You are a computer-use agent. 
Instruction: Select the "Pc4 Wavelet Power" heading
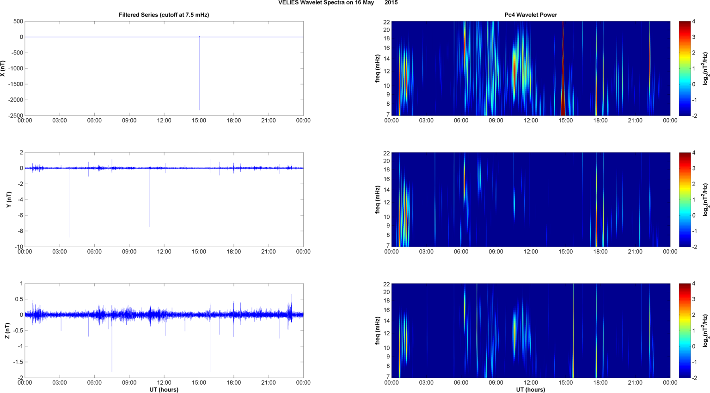pyautogui.click(x=531, y=15)
